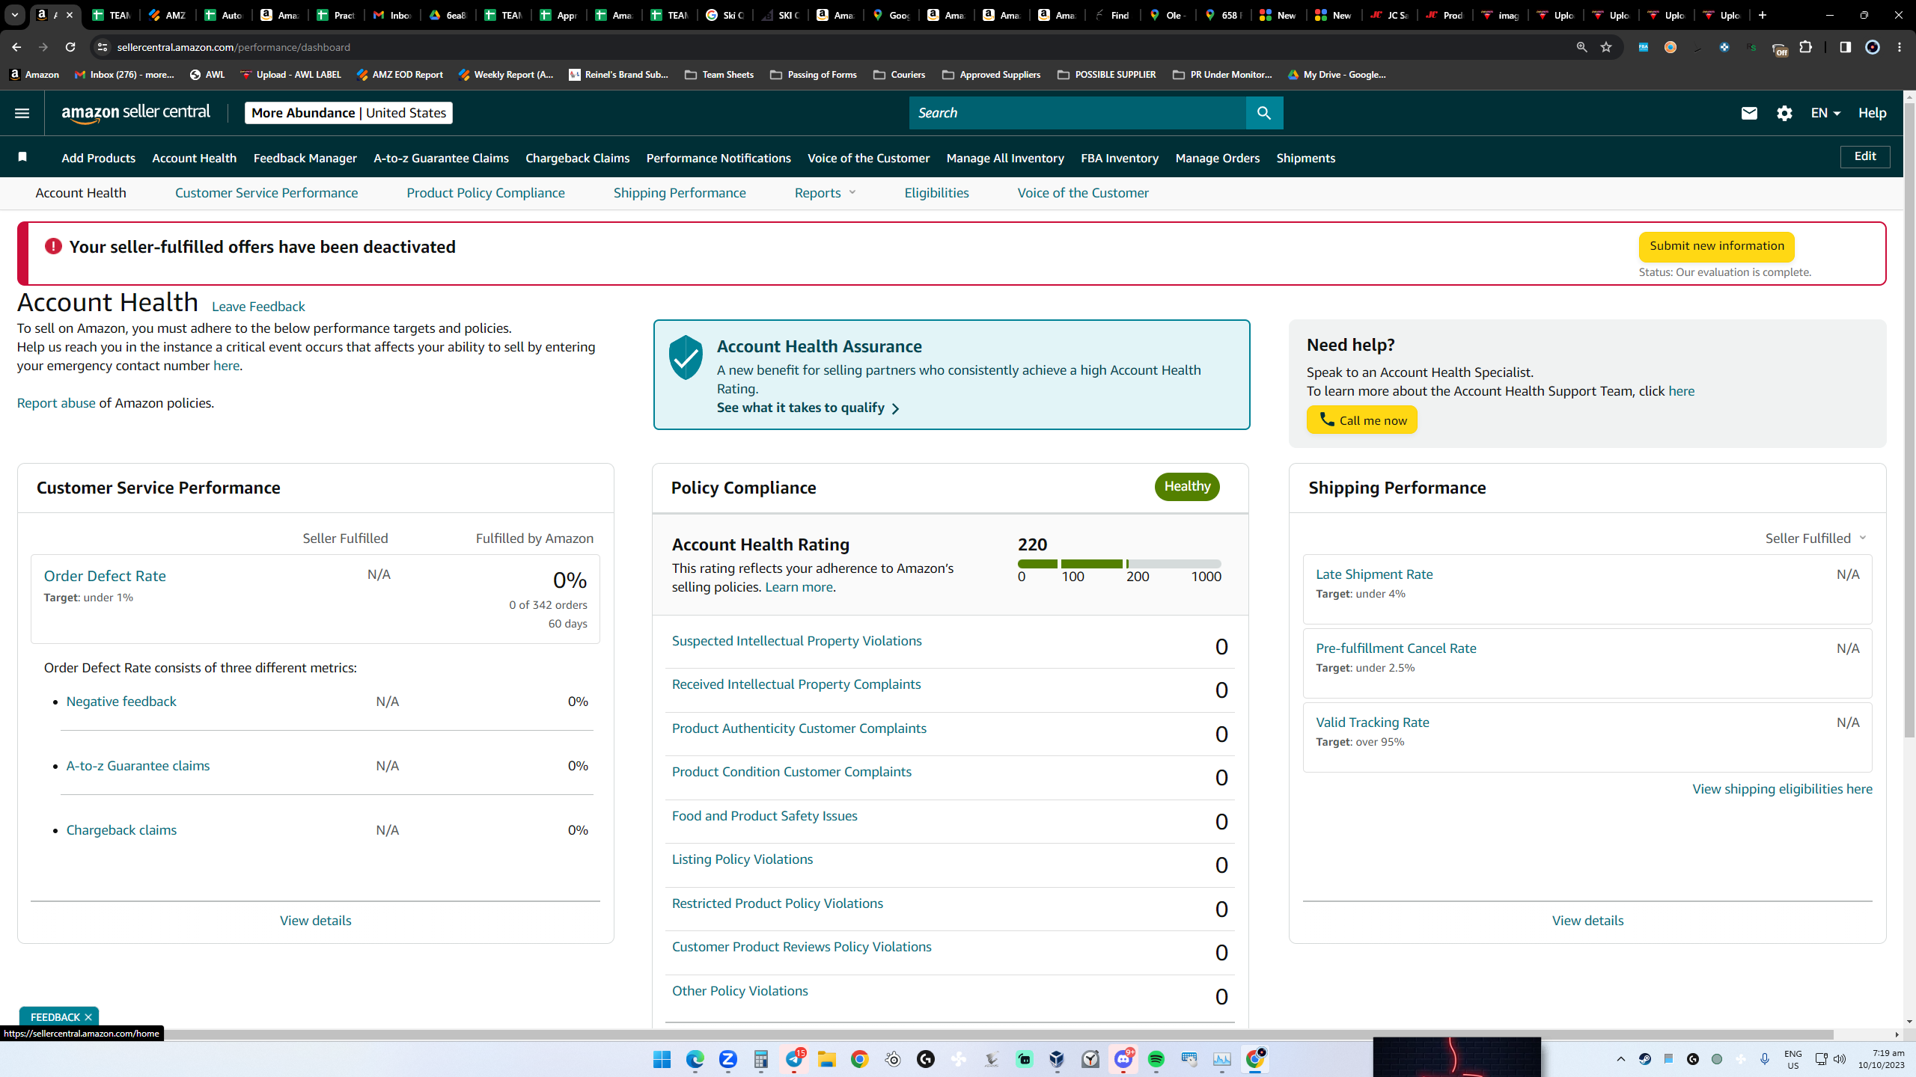Open the Windows Start menu
The image size is (1916, 1077).
point(662,1059)
